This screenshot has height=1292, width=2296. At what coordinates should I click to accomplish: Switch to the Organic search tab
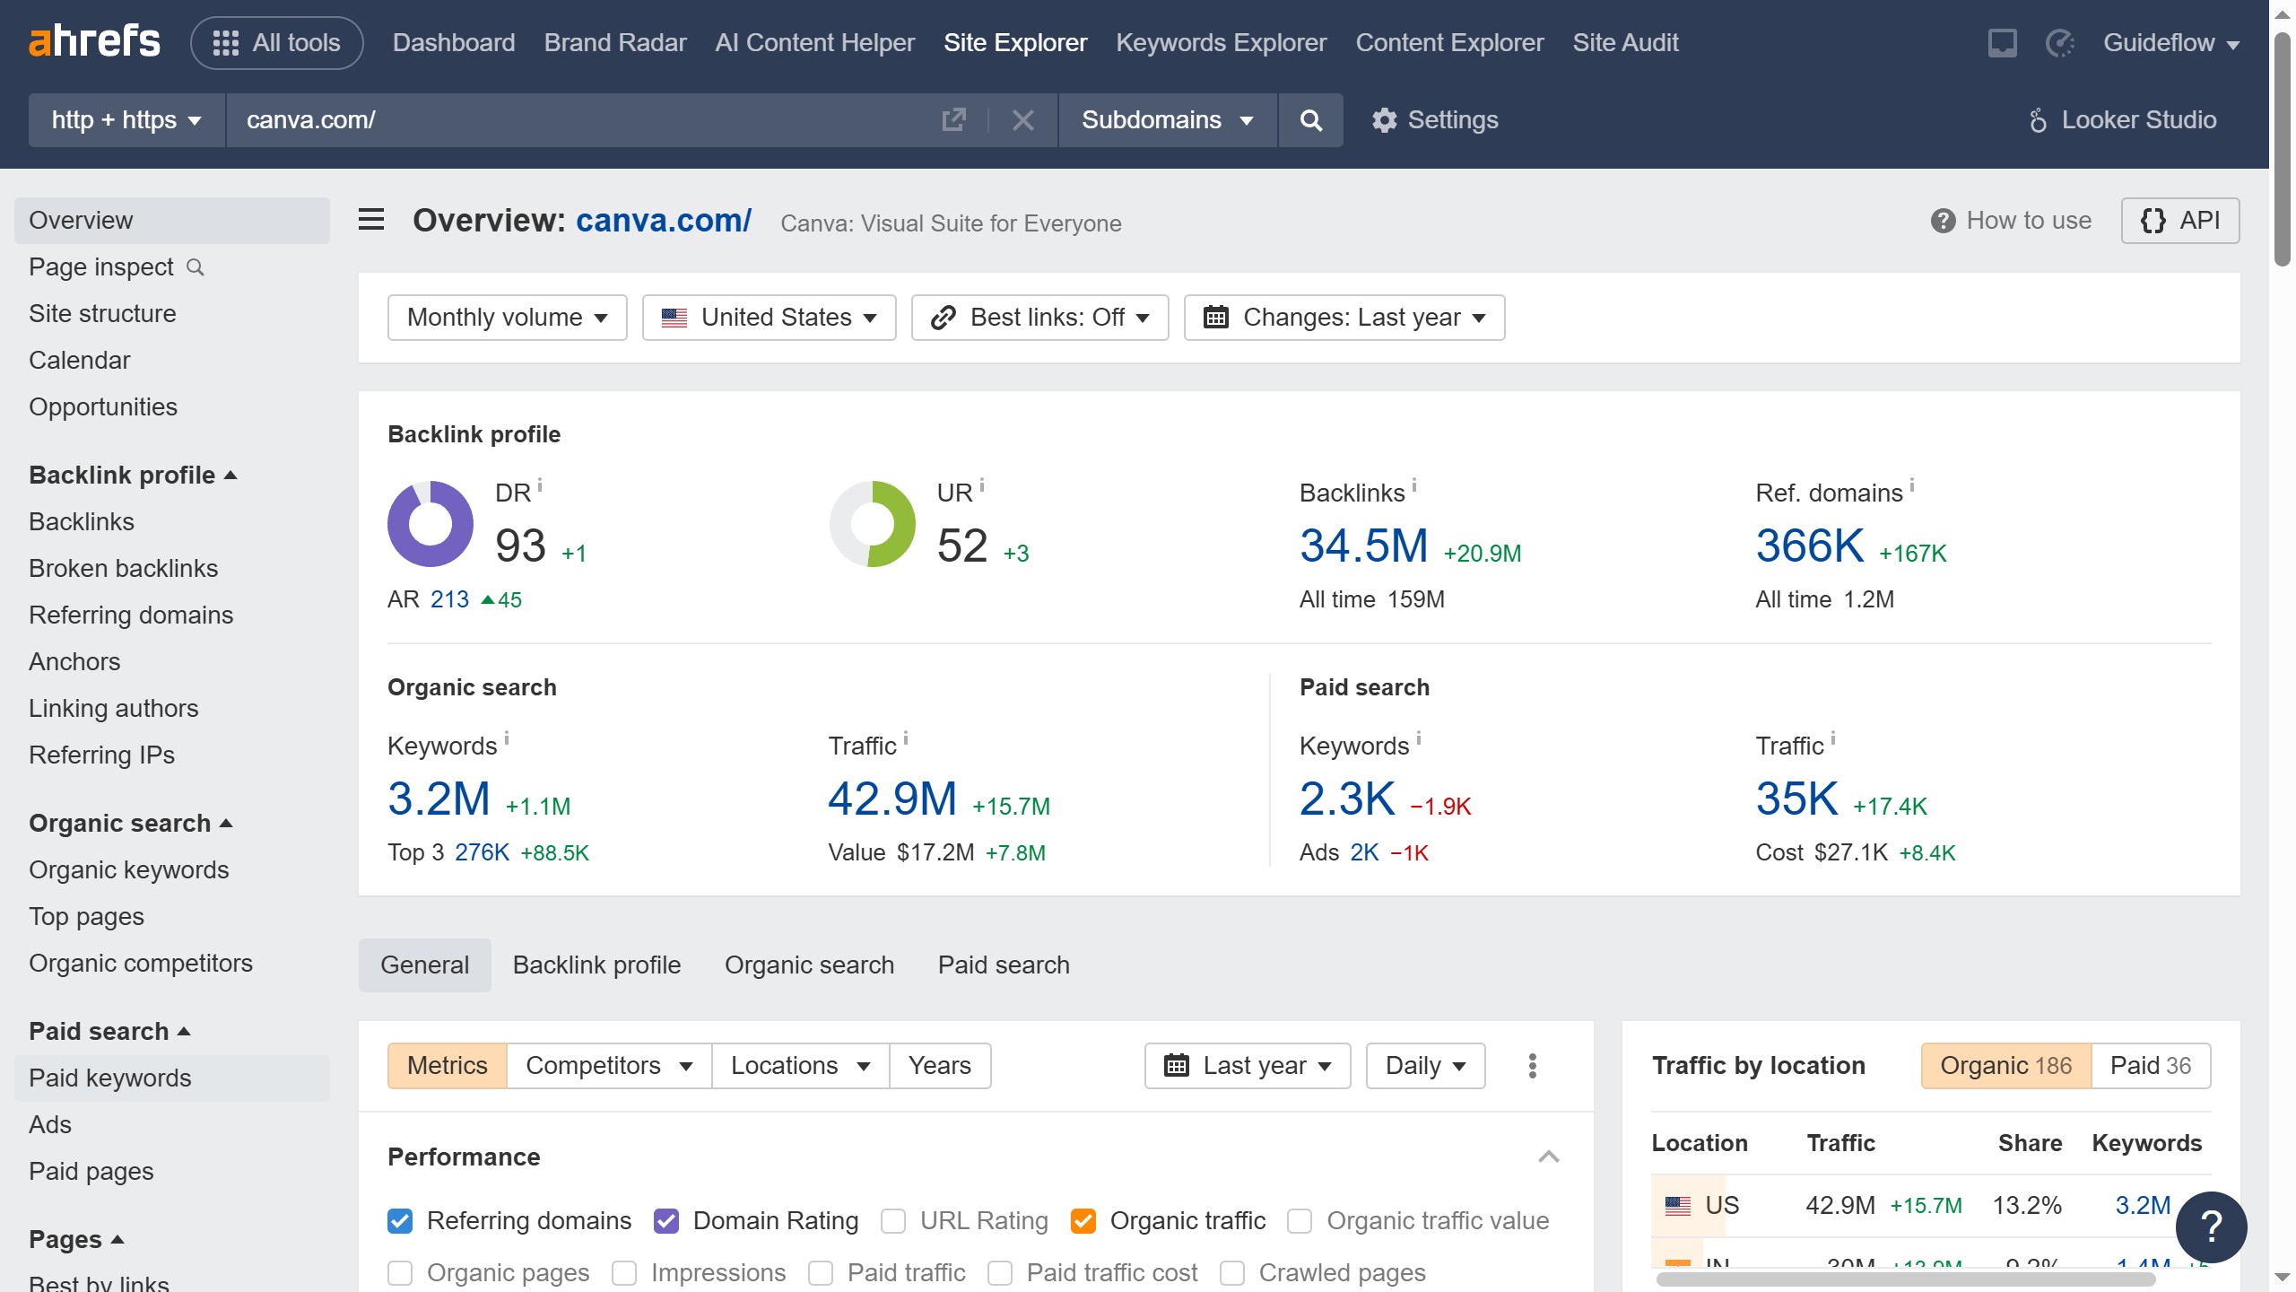pyautogui.click(x=808, y=965)
